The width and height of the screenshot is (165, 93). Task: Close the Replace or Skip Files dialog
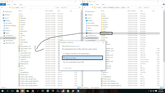coord(103,42)
